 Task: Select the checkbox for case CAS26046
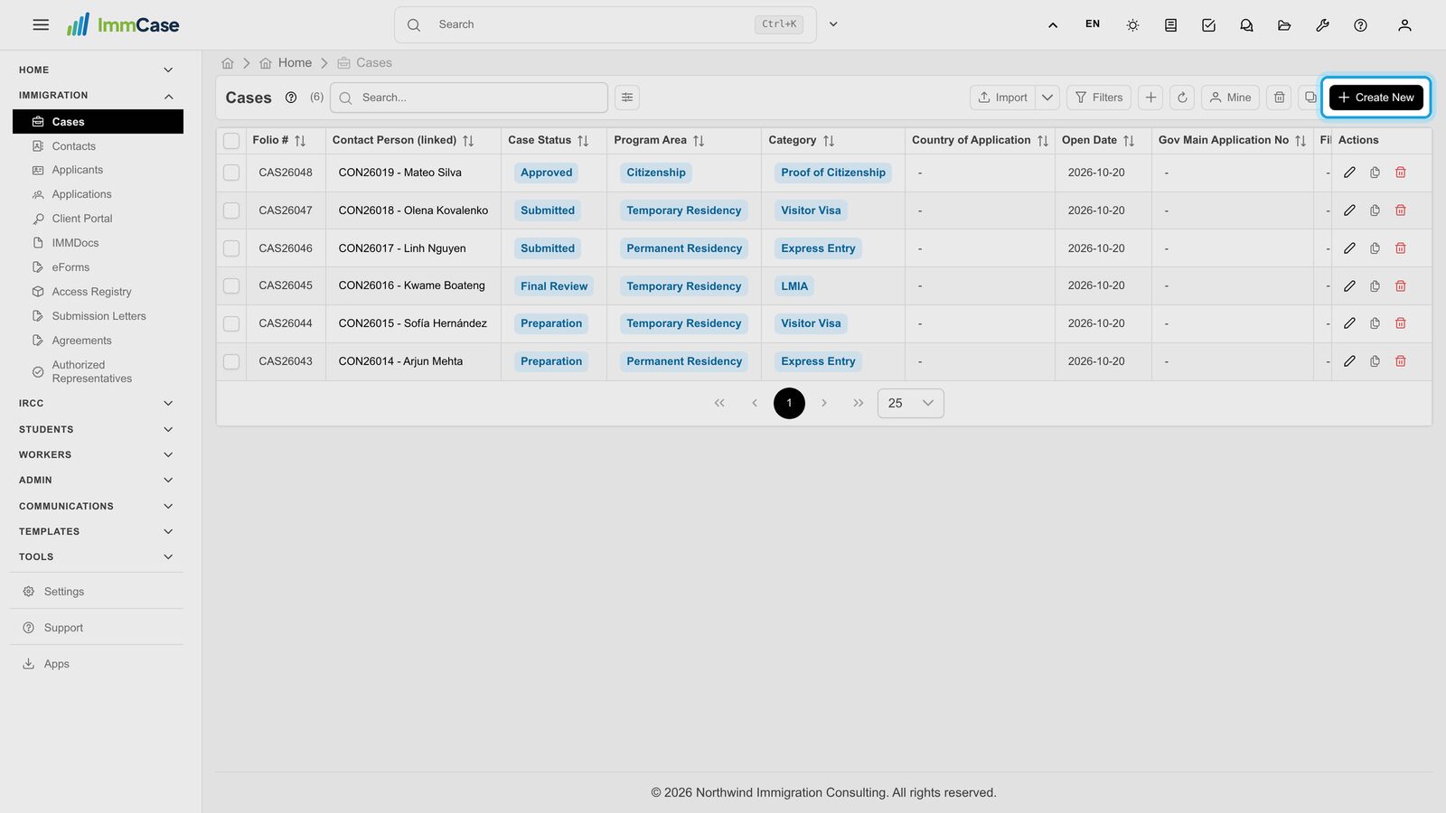click(x=231, y=248)
